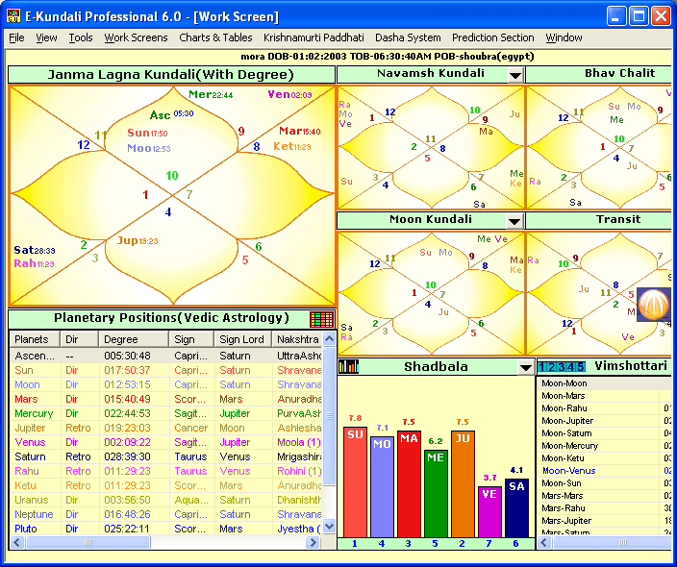Click the Dir column header
The image size is (677, 567).
pyautogui.click(x=80, y=339)
